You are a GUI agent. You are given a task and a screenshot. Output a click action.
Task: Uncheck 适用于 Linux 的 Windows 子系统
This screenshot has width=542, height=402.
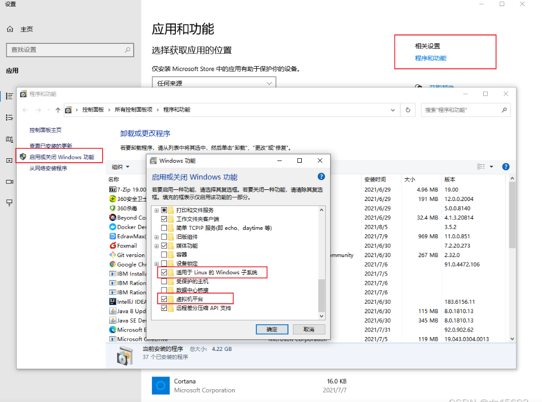point(164,272)
